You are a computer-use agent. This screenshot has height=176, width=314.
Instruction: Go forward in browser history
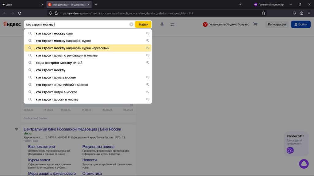coord(12,13)
